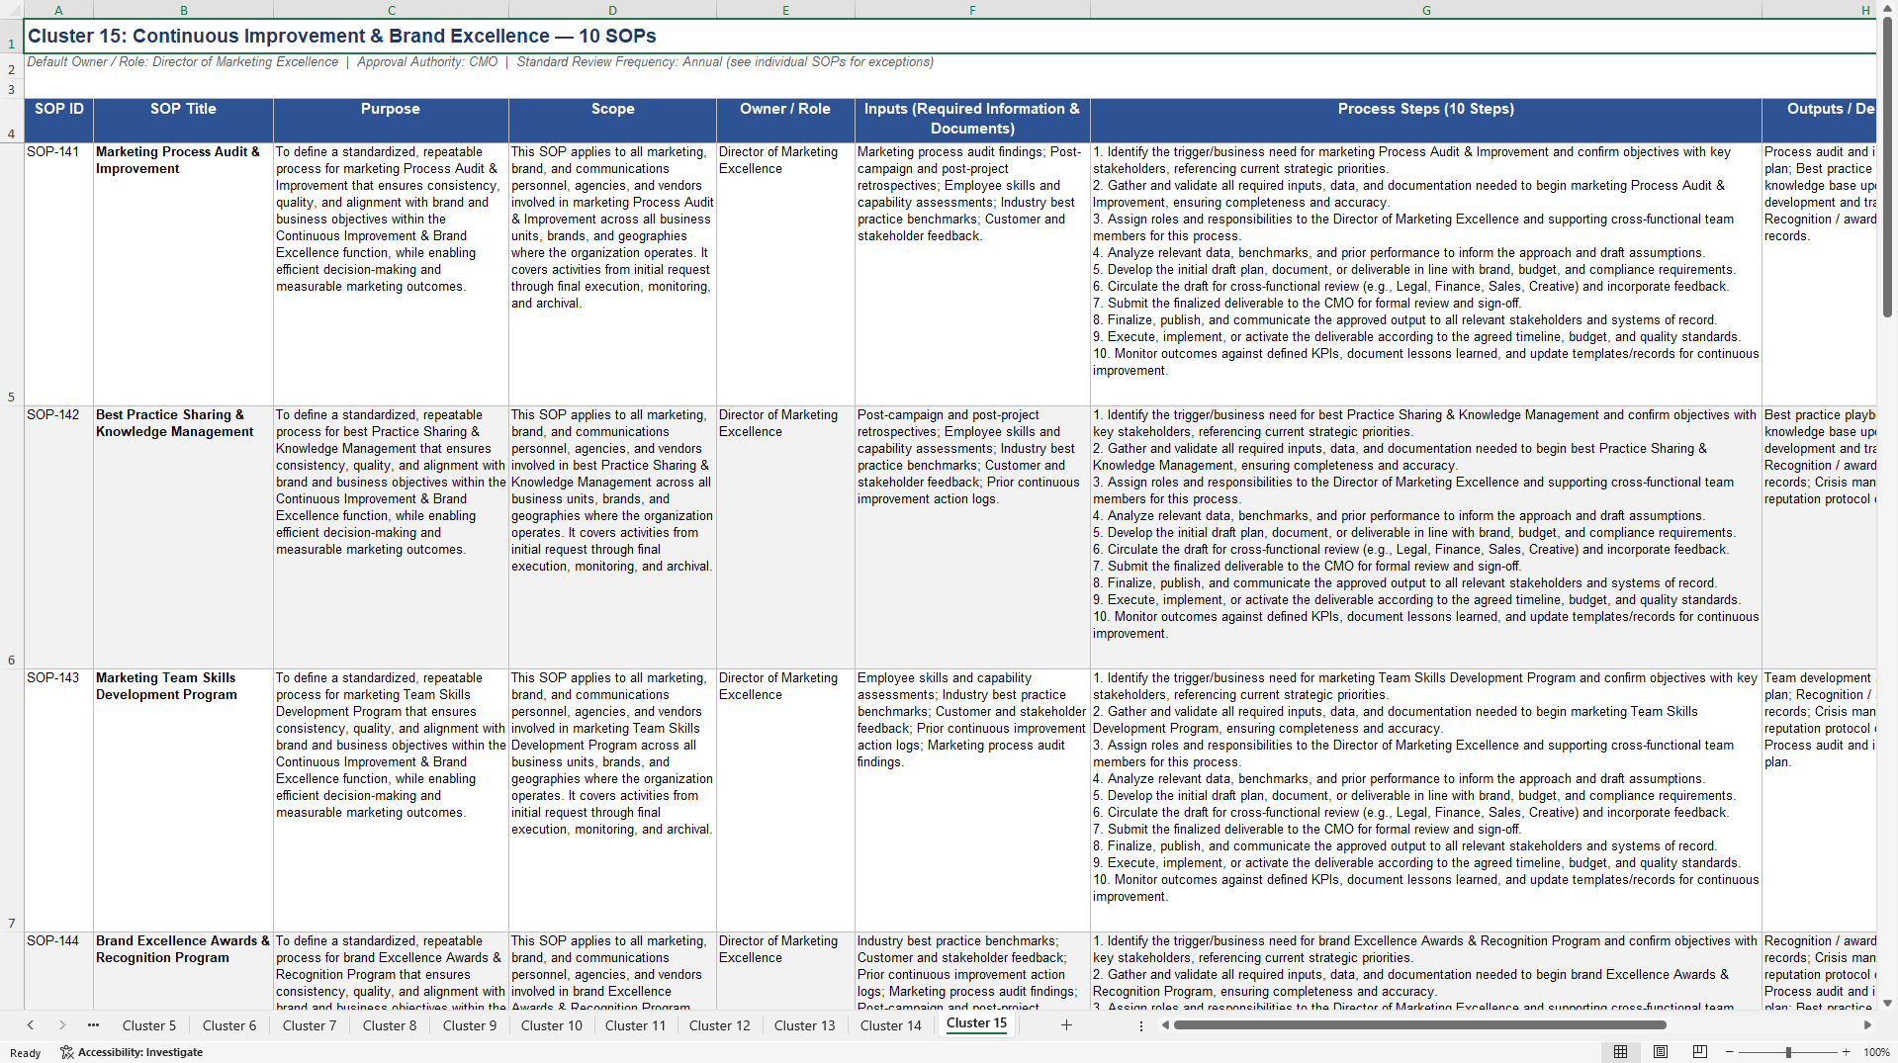Select column A header

(58, 10)
